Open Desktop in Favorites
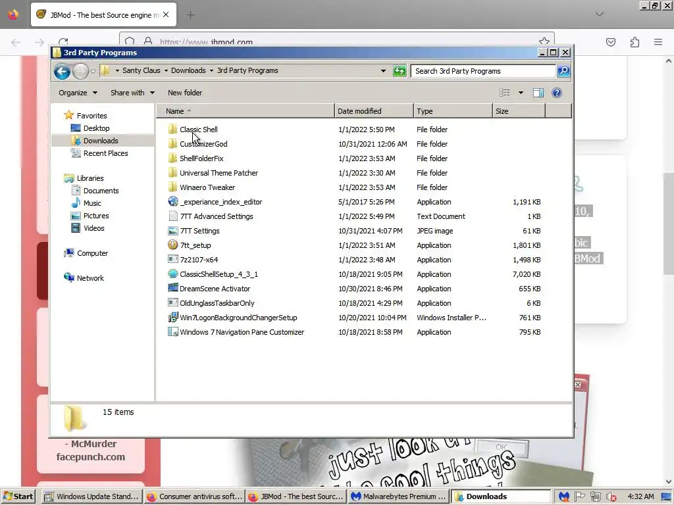674x505 pixels. point(96,128)
